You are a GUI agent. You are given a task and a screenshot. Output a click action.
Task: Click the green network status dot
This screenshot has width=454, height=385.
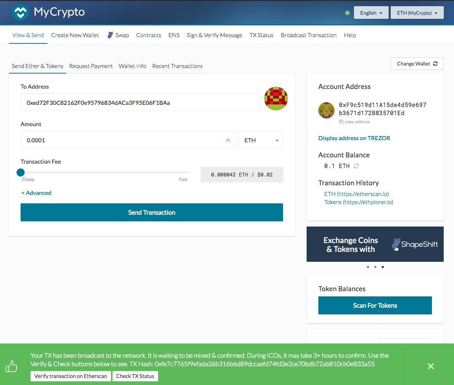[x=347, y=13]
